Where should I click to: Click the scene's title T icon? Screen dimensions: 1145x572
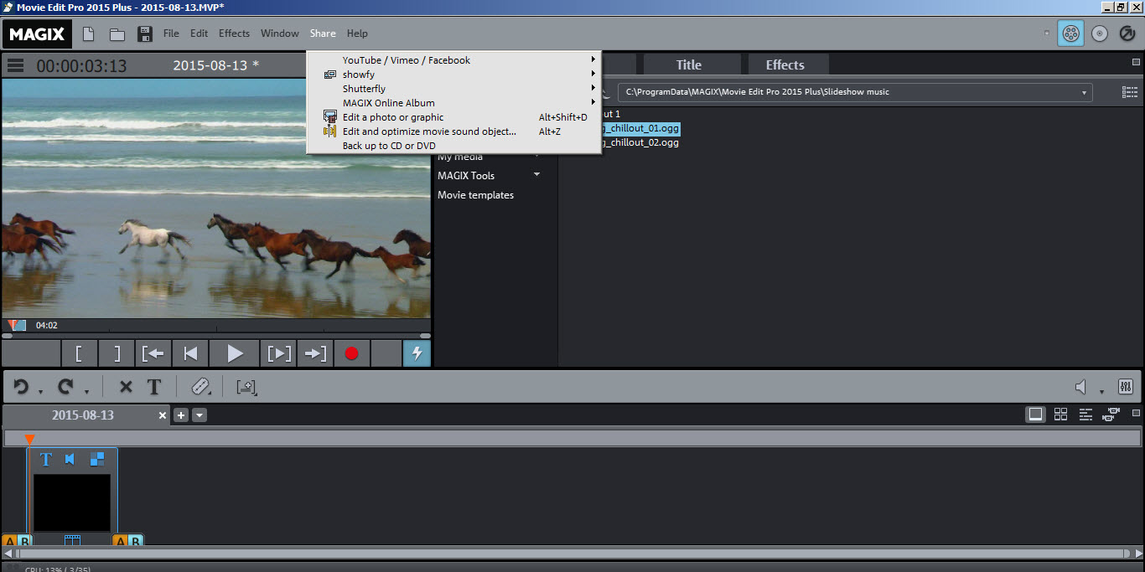[x=46, y=460]
